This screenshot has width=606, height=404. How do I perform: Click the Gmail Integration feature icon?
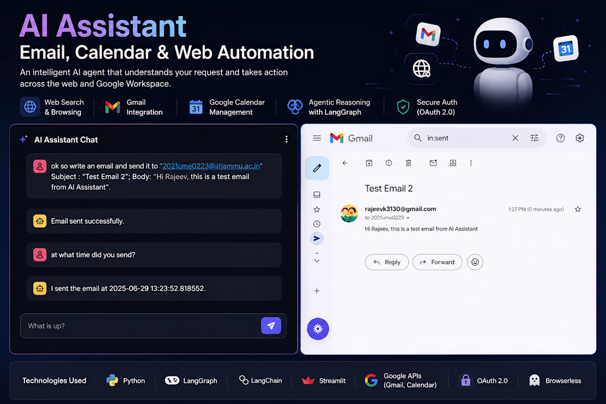click(x=112, y=107)
